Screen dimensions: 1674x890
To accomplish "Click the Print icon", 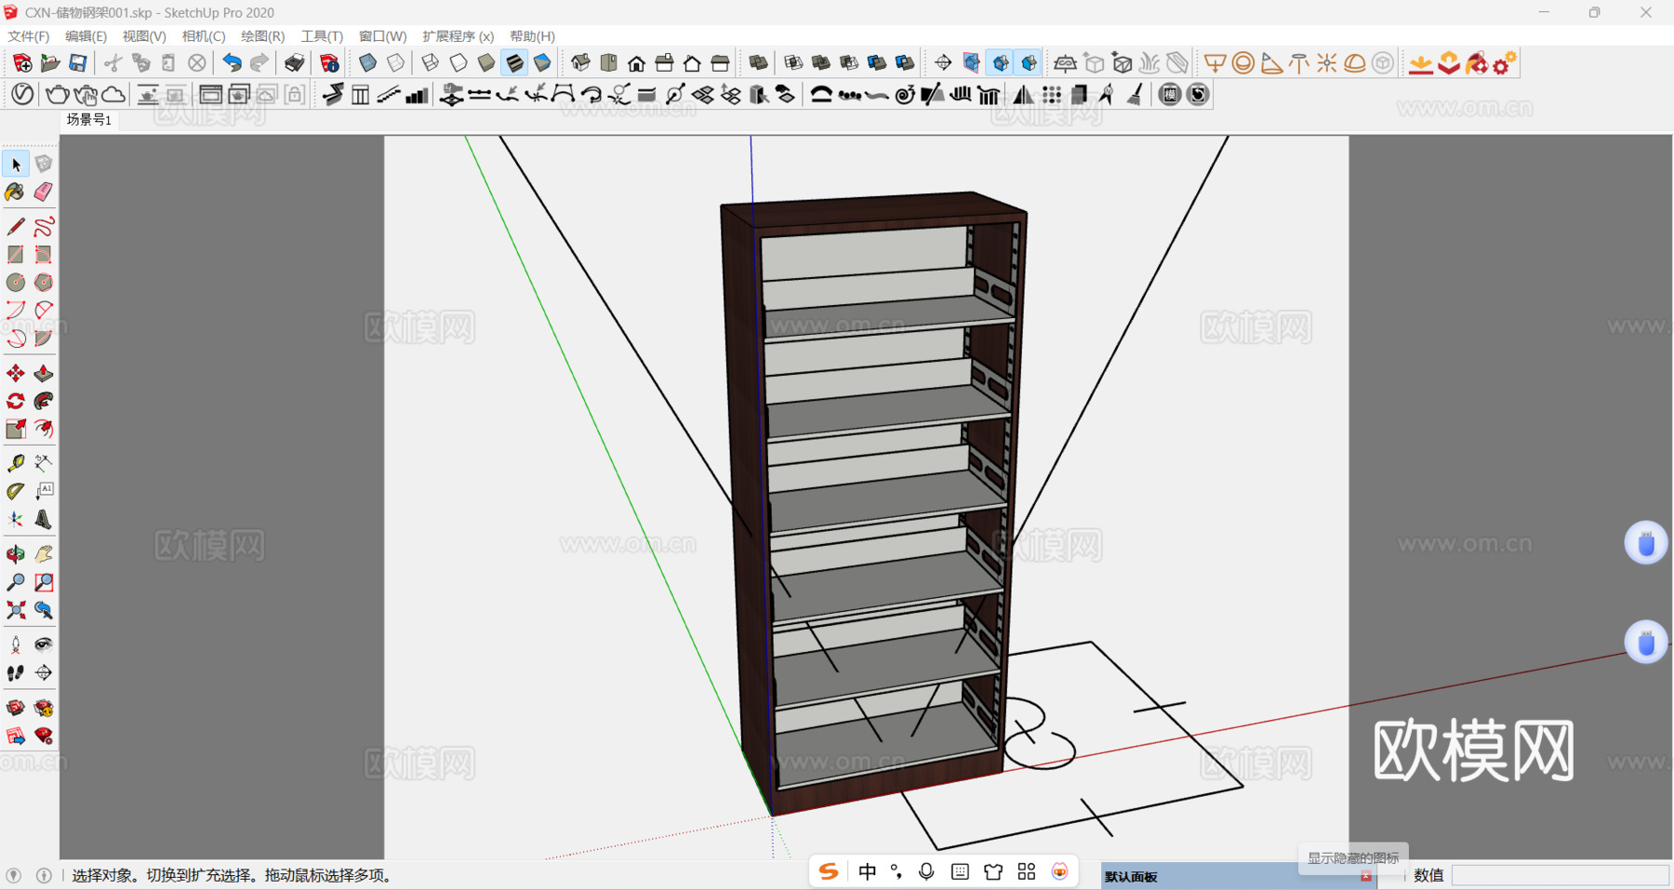I will [294, 63].
